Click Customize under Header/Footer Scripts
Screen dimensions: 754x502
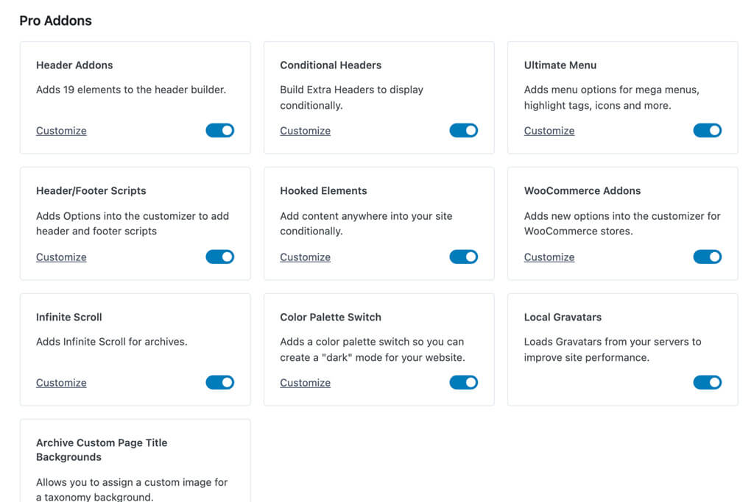pyautogui.click(x=61, y=257)
